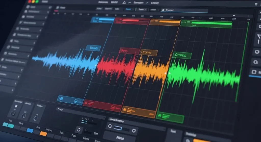Pick the orange color swatch in the bottom row
Image resolution: width=261 pixels, height=142 pixels.
tap(43, 134)
